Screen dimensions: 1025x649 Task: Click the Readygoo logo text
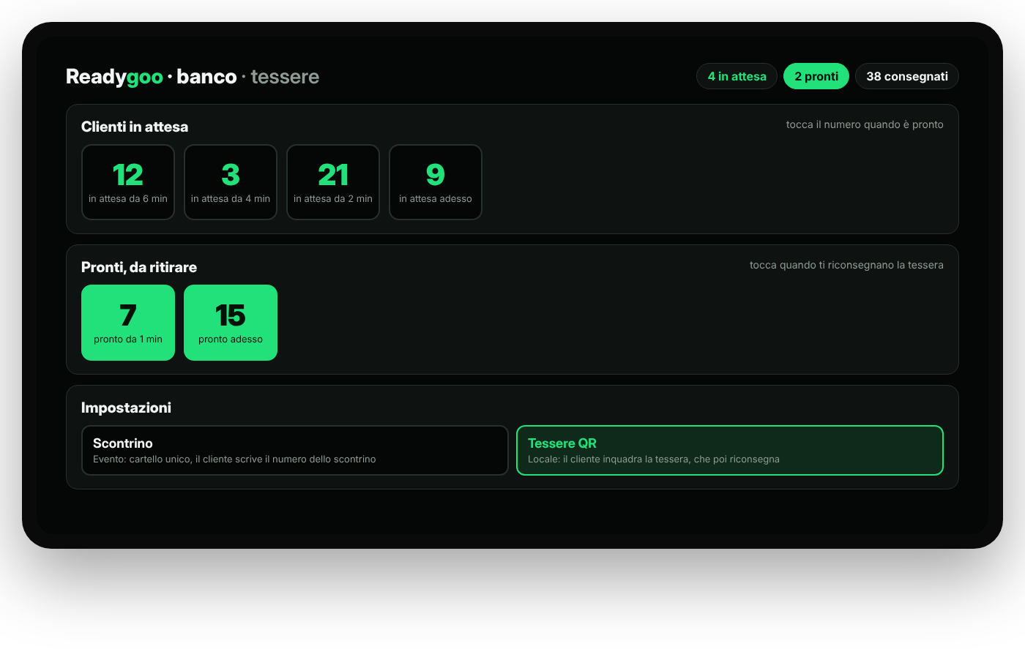click(114, 77)
